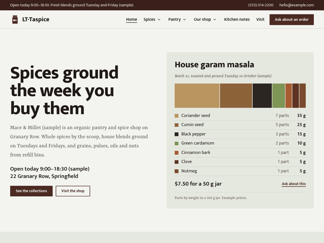
Task: Select the coriander seed bar segment
Action: click(x=197, y=96)
